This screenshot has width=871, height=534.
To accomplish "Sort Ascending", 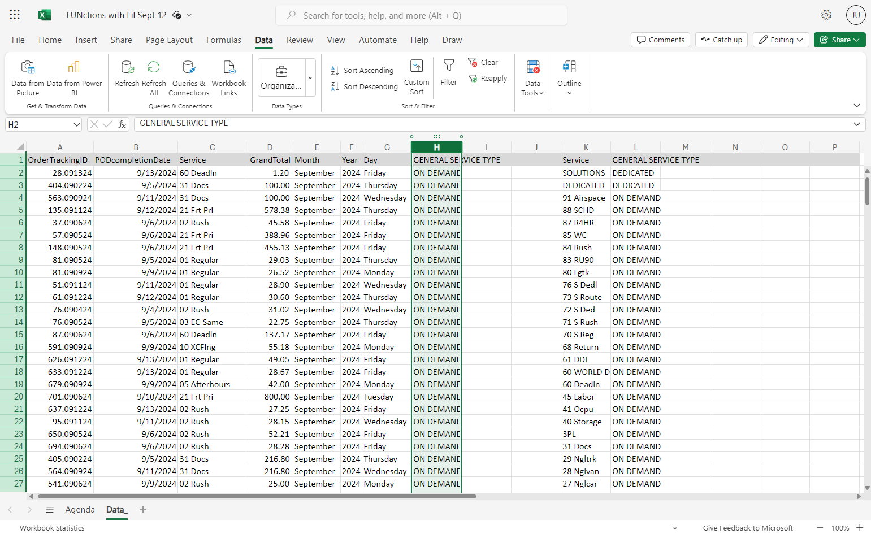I will click(x=362, y=71).
